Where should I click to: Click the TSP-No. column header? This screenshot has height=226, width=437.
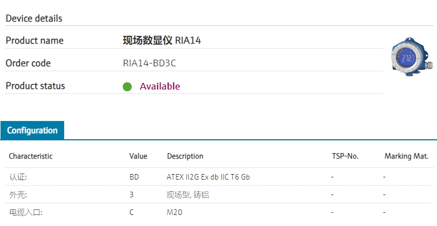click(x=345, y=156)
